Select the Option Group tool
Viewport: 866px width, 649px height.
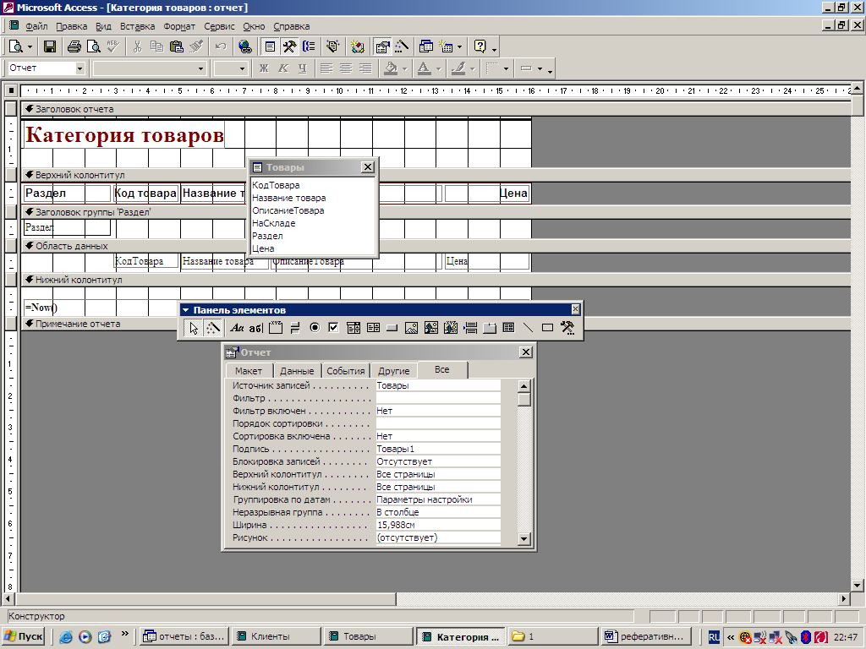[275, 328]
